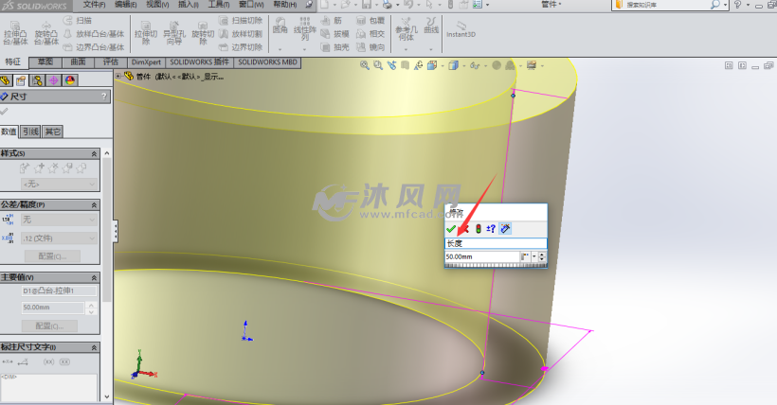The width and height of the screenshot is (777, 405).
Task: Select the 圆角 fillet tool
Action: coord(280,25)
